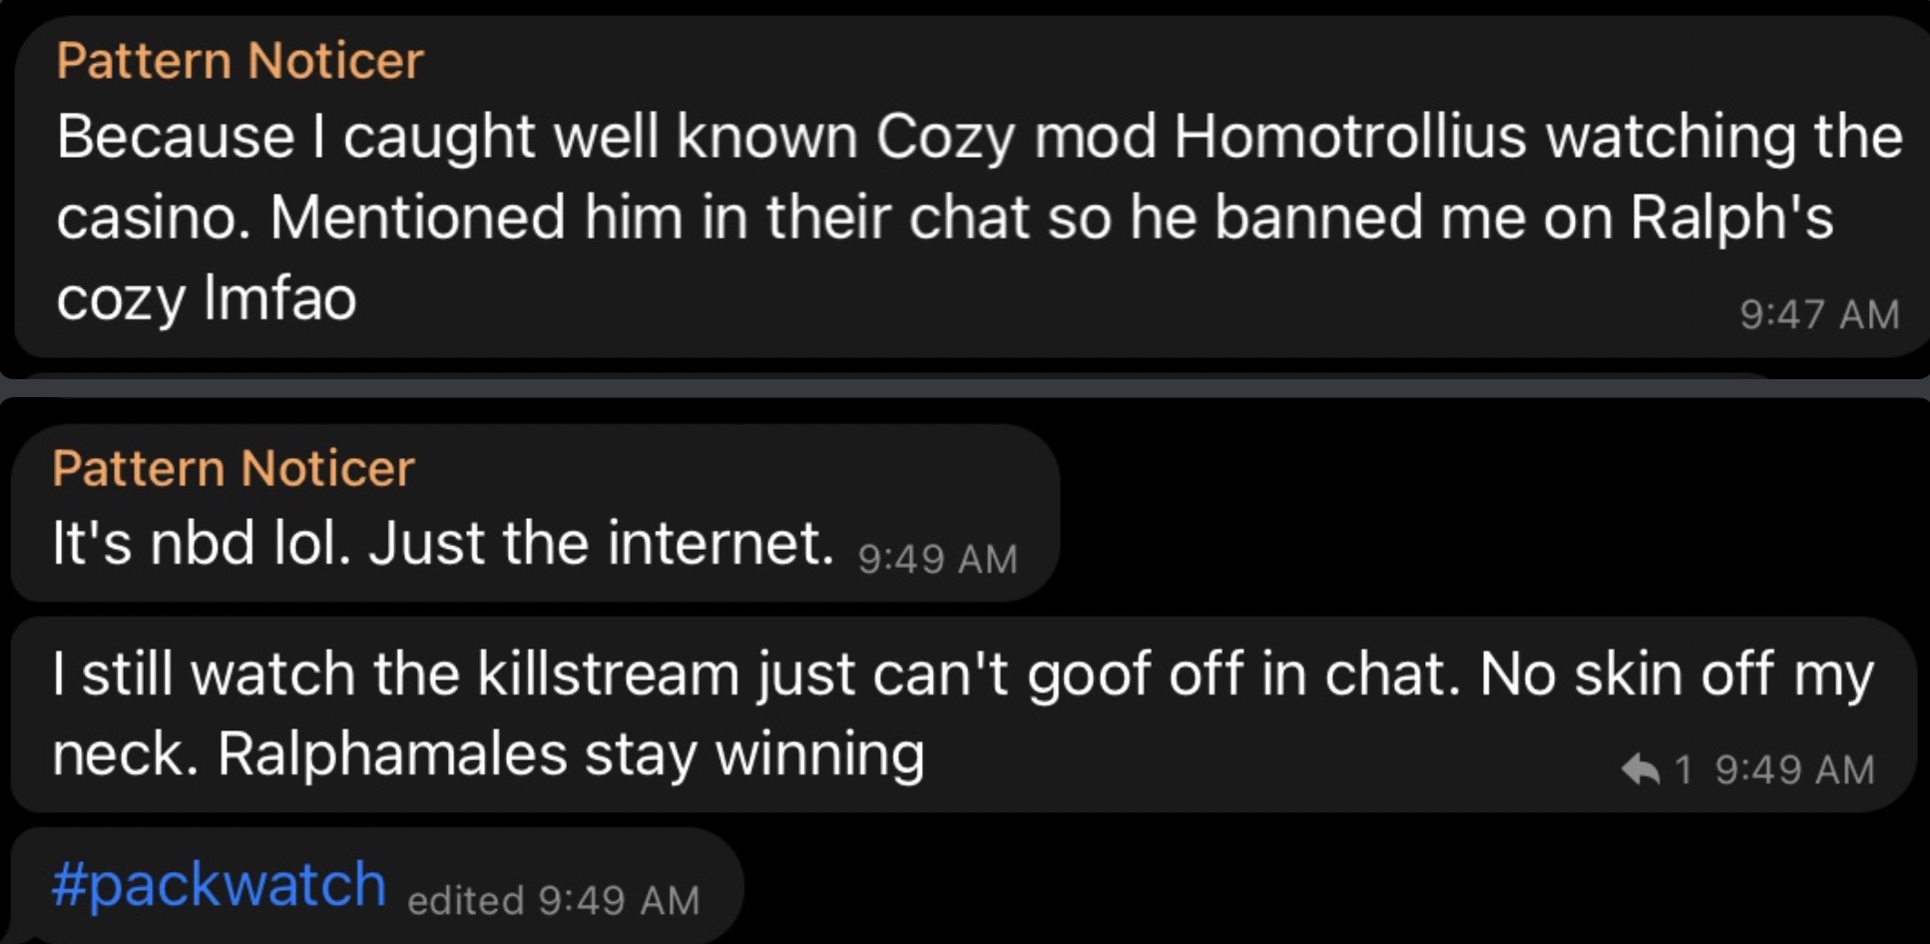1930x944 pixels.
Task: Open the #packwatch hashtag link
Action: click(220, 884)
